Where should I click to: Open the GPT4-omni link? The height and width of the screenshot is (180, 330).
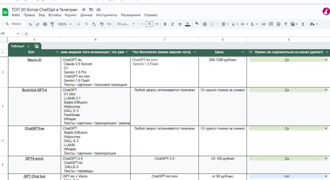tap(34, 159)
